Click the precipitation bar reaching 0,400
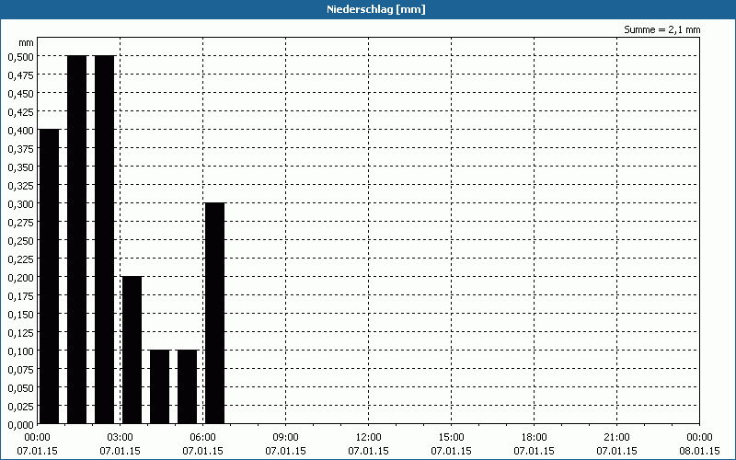The height and width of the screenshot is (460, 736). click(50, 277)
